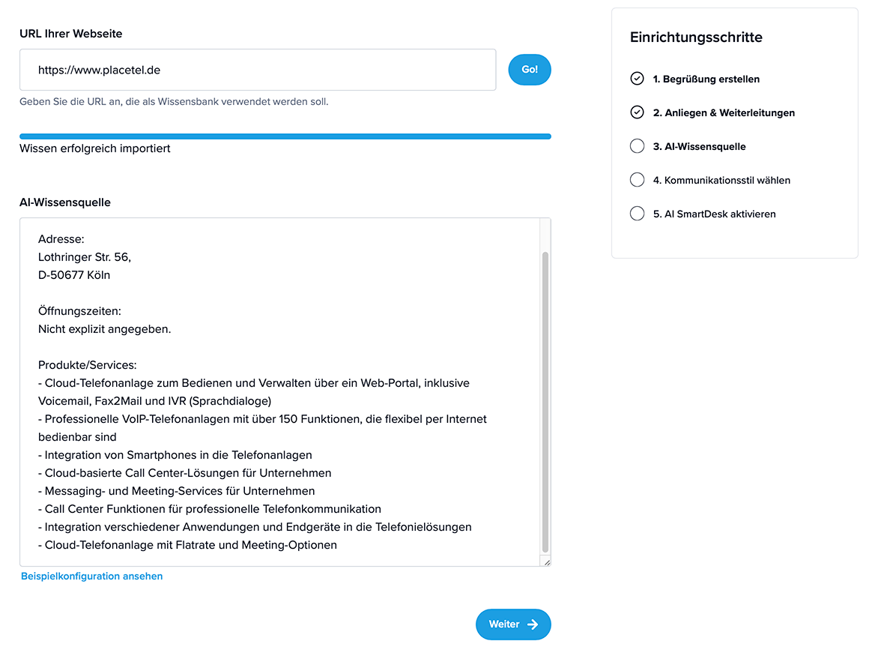Viewport: 872px width, 650px height.
Task: Click the Go! button
Action: pos(530,70)
